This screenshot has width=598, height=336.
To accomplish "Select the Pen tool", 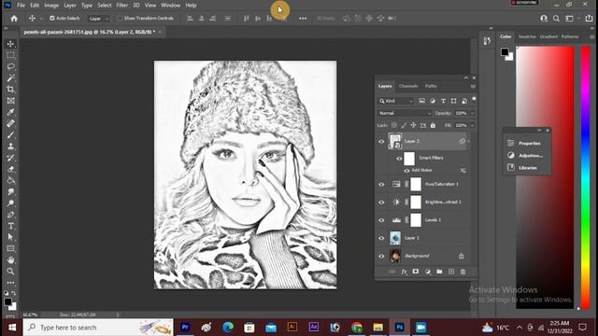I will click(x=10, y=215).
